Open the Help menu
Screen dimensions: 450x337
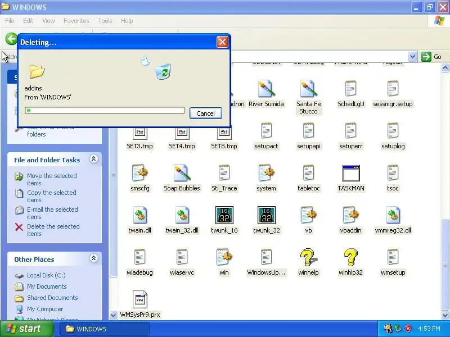(127, 21)
